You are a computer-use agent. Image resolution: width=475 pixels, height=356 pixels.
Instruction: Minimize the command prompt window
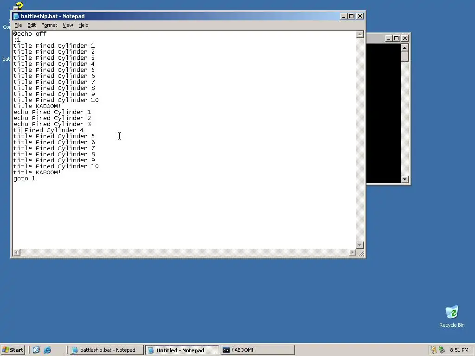point(389,38)
